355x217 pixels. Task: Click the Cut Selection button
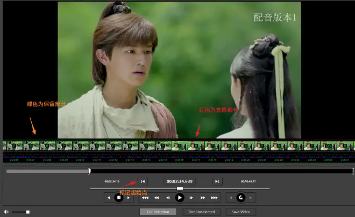click(x=158, y=212)
